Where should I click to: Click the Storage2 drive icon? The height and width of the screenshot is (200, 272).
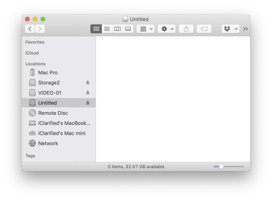pos(32,83)
